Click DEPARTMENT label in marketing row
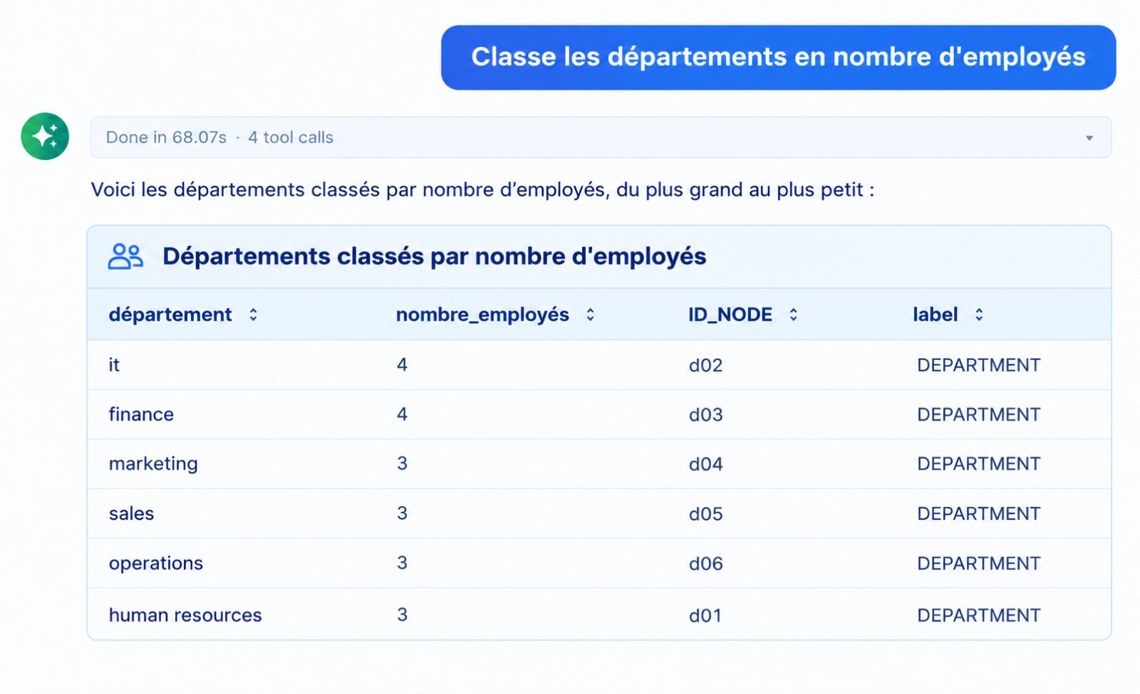 coord(978,464)
